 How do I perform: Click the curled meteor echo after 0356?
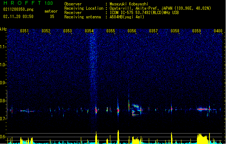coord(137,110)
